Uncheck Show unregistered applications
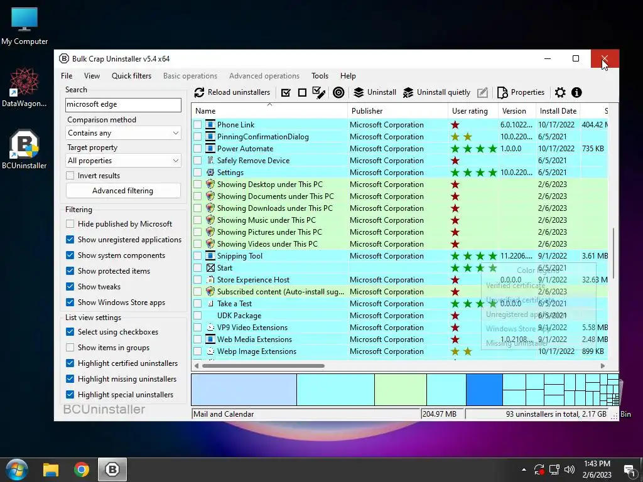This screenshot has width=643, height=482. 70,239
